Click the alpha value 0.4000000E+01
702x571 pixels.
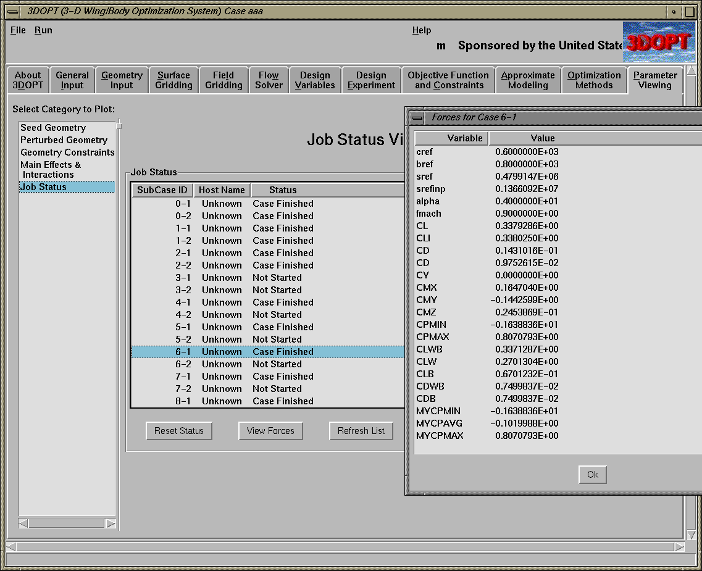pos(527,201)
